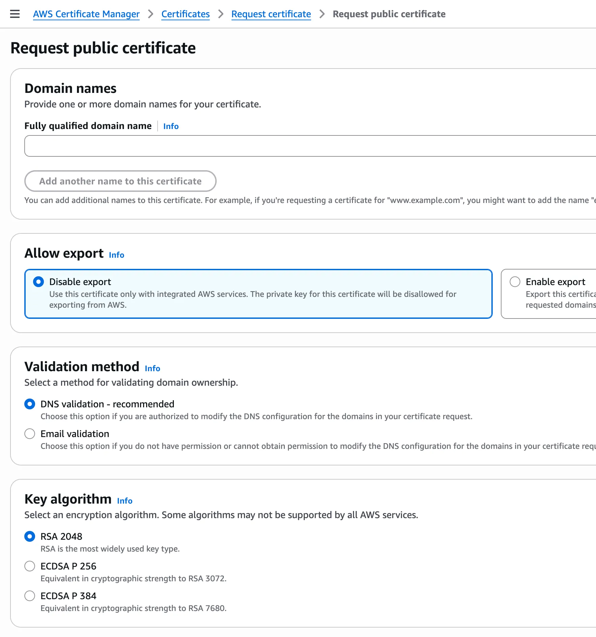Click the chevron before Request public certificate

click(322, 14)
